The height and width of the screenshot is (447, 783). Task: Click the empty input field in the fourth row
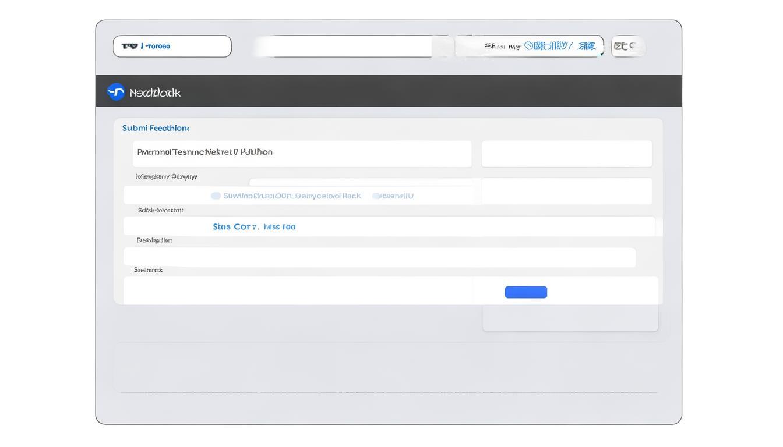[x=379, y=257]
